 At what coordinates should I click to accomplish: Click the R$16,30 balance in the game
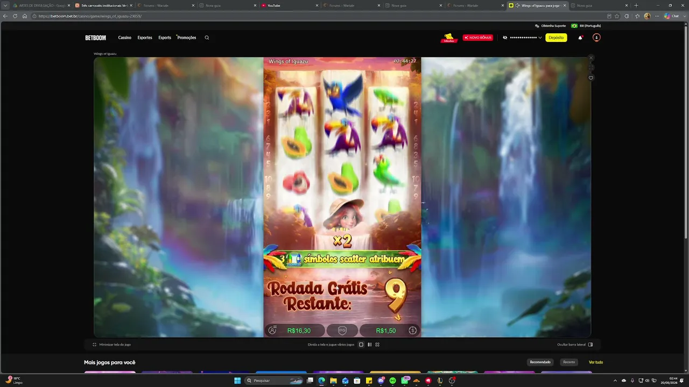[299, 331]
